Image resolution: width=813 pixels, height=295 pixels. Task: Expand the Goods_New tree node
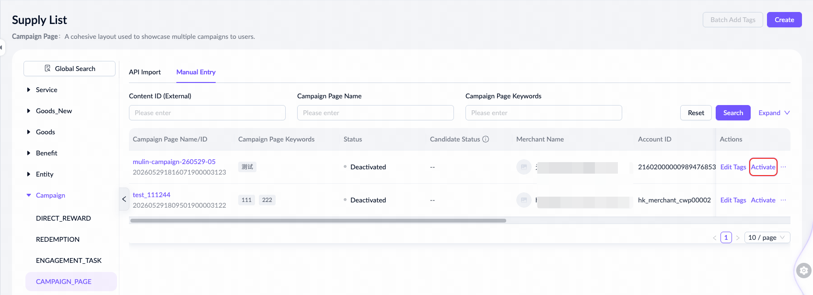click(x=29, y=111)
